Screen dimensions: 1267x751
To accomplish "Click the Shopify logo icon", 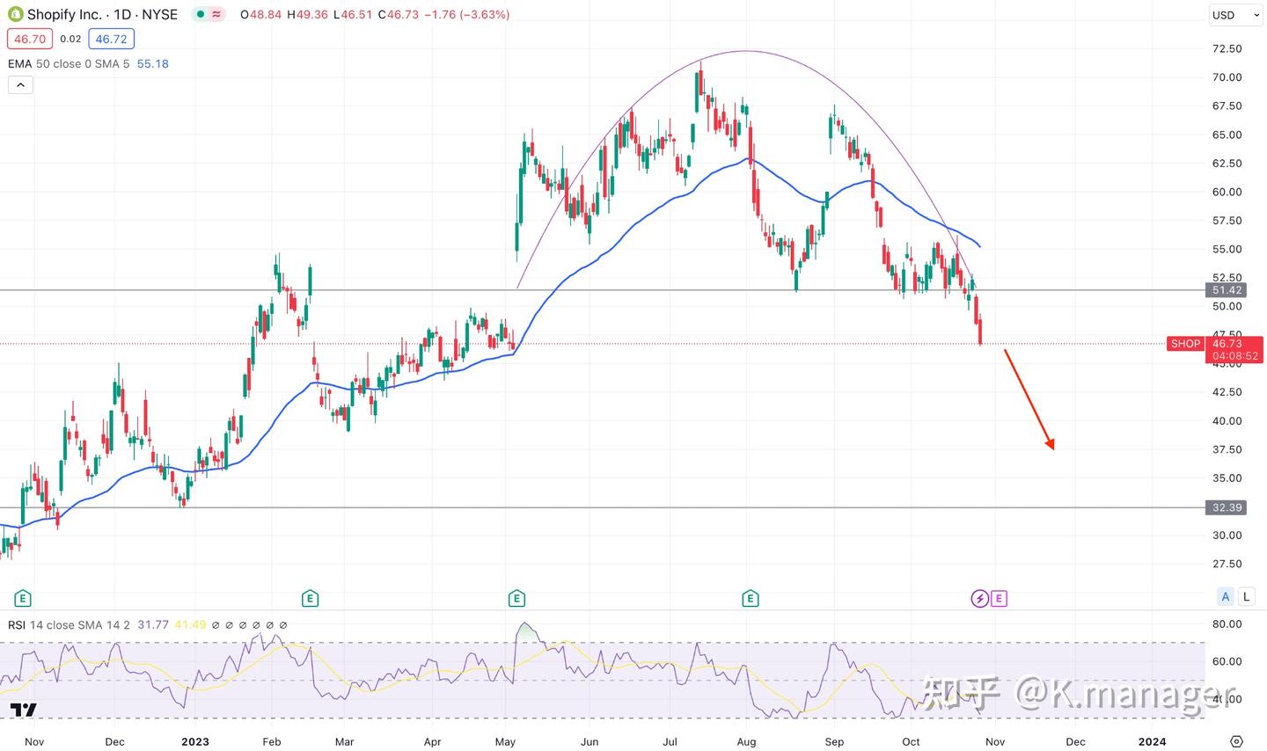I will 15,14.
